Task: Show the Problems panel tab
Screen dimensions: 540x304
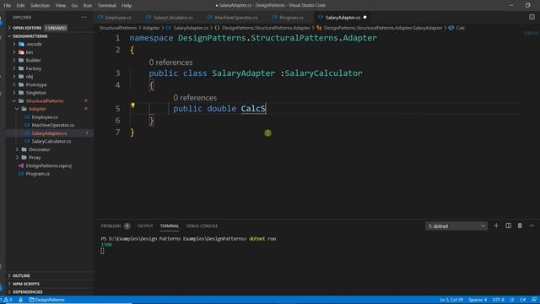Action: tap(111, 226)
